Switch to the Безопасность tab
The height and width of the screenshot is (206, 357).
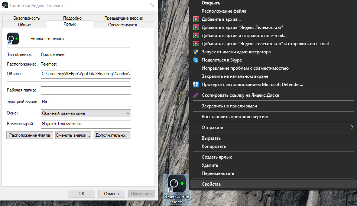coord(27,18)
